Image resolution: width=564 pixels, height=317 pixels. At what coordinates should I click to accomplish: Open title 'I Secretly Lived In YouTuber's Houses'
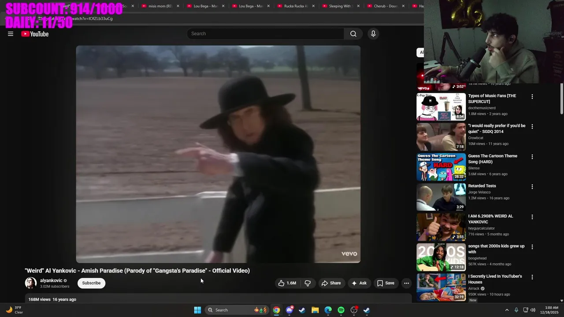pyautogui.click(x=495, y=279)
